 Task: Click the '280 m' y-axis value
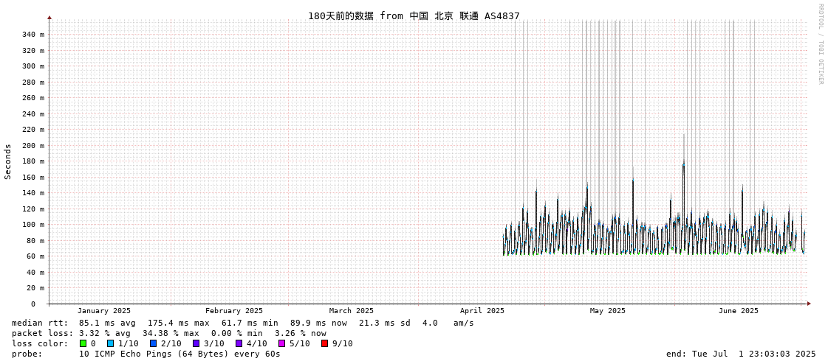(x=32, y=83)
